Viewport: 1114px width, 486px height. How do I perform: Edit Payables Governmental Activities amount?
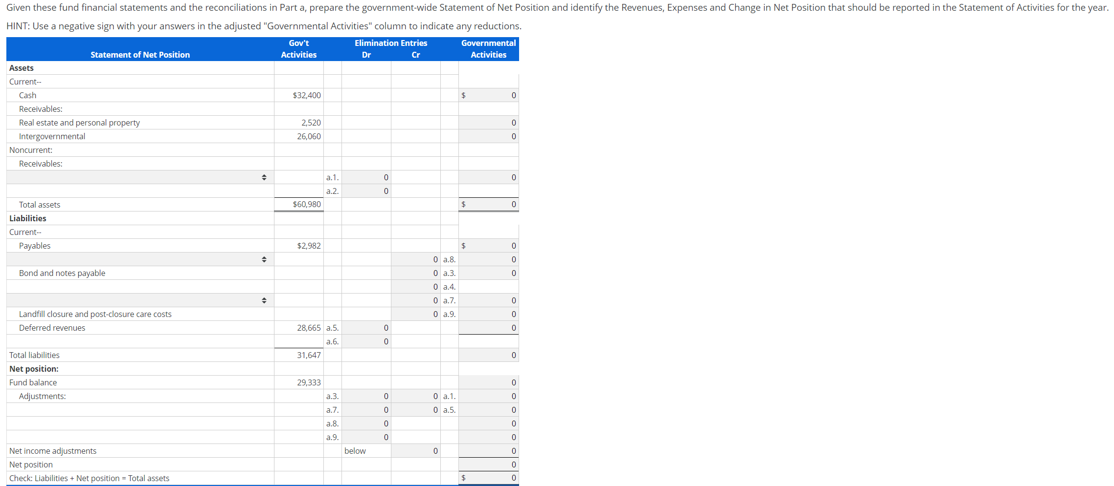coord(488,246)
